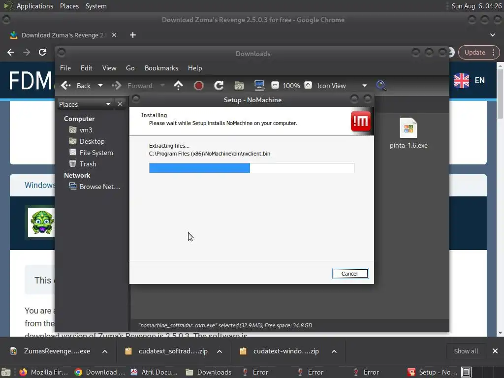Click the Chrome Update button
The height and width of the screenshot is (378, 504).
[x=475, y=52]
